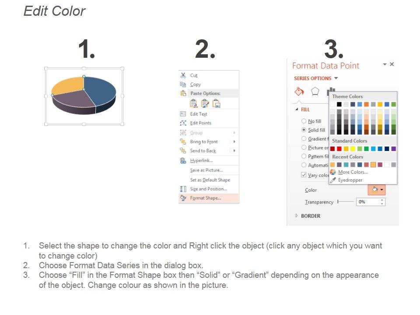
Task: Select Edit Points from the context menu
Action: click(200, 123)
